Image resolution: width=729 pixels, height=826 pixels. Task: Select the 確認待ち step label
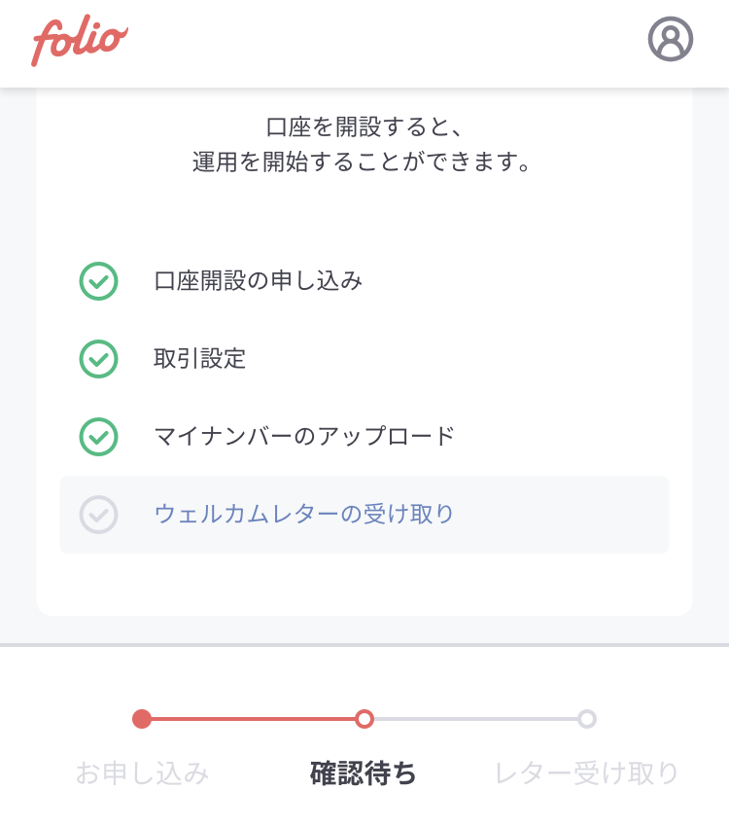(364, 773)
